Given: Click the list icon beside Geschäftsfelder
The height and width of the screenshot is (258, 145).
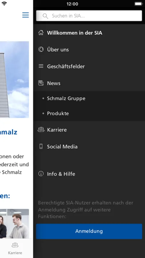Looking at the screenshot, I should 41,66.
